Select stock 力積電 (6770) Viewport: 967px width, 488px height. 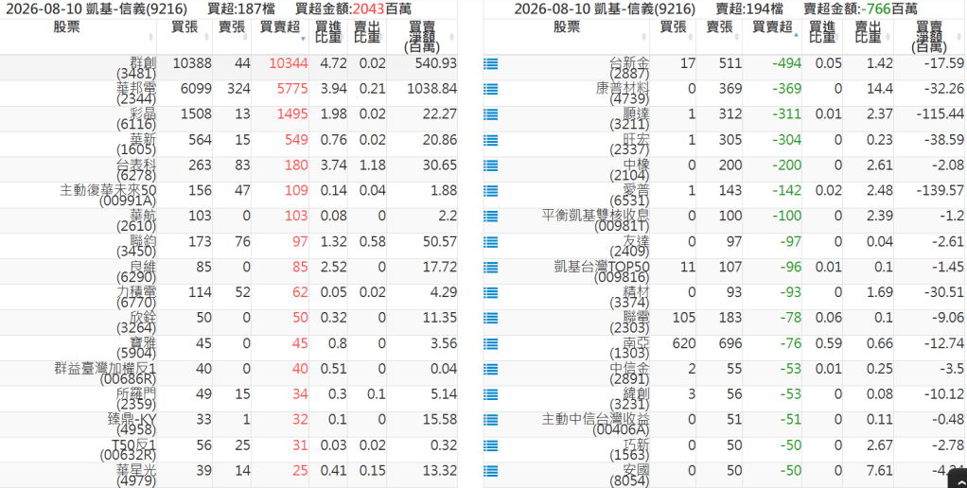[x=136, y=298]
